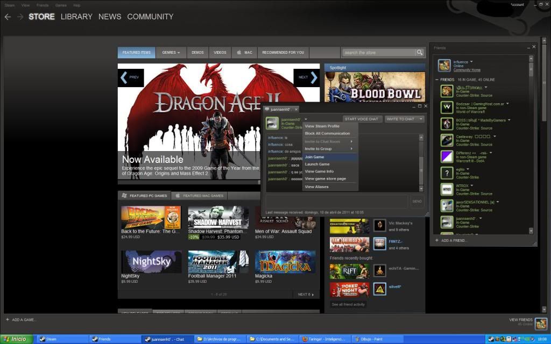Open the Demos store tab
The image size is (551, 344).
[x=197, y=52]
